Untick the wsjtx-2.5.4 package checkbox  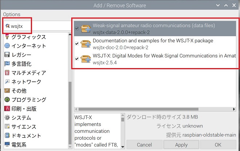tap(77, 59)
